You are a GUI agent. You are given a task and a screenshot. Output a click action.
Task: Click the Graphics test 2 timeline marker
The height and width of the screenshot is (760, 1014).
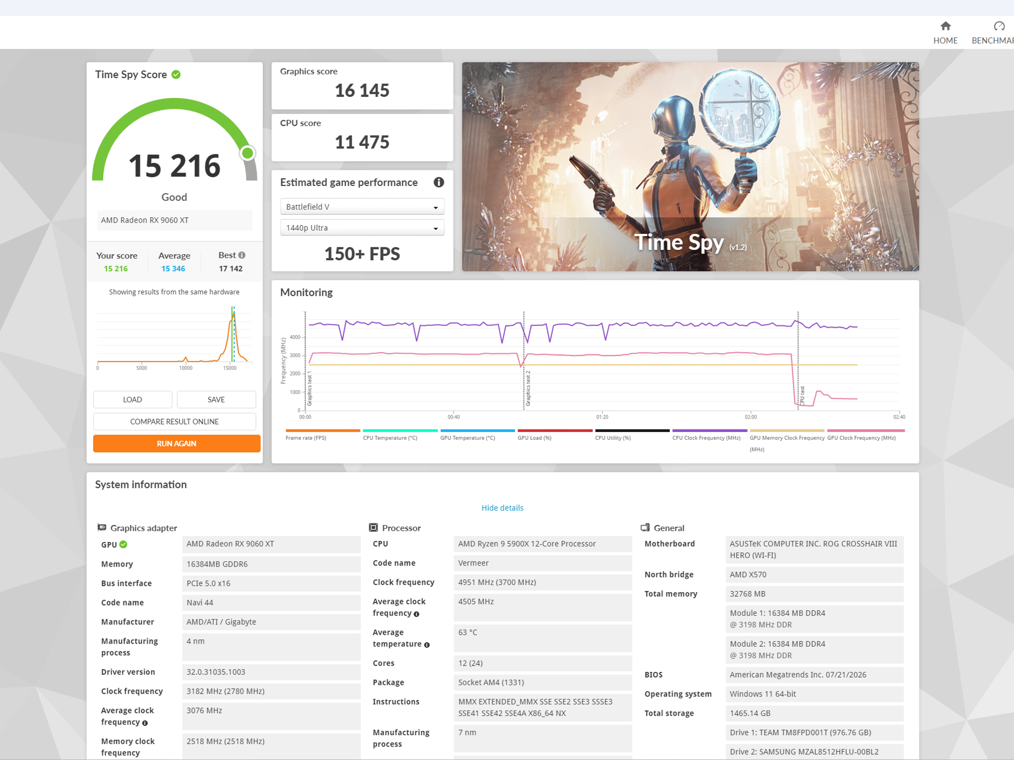point(528,388)
